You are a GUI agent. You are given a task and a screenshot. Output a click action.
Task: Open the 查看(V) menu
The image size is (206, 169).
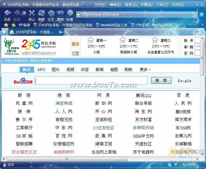[x=131, y=5]
